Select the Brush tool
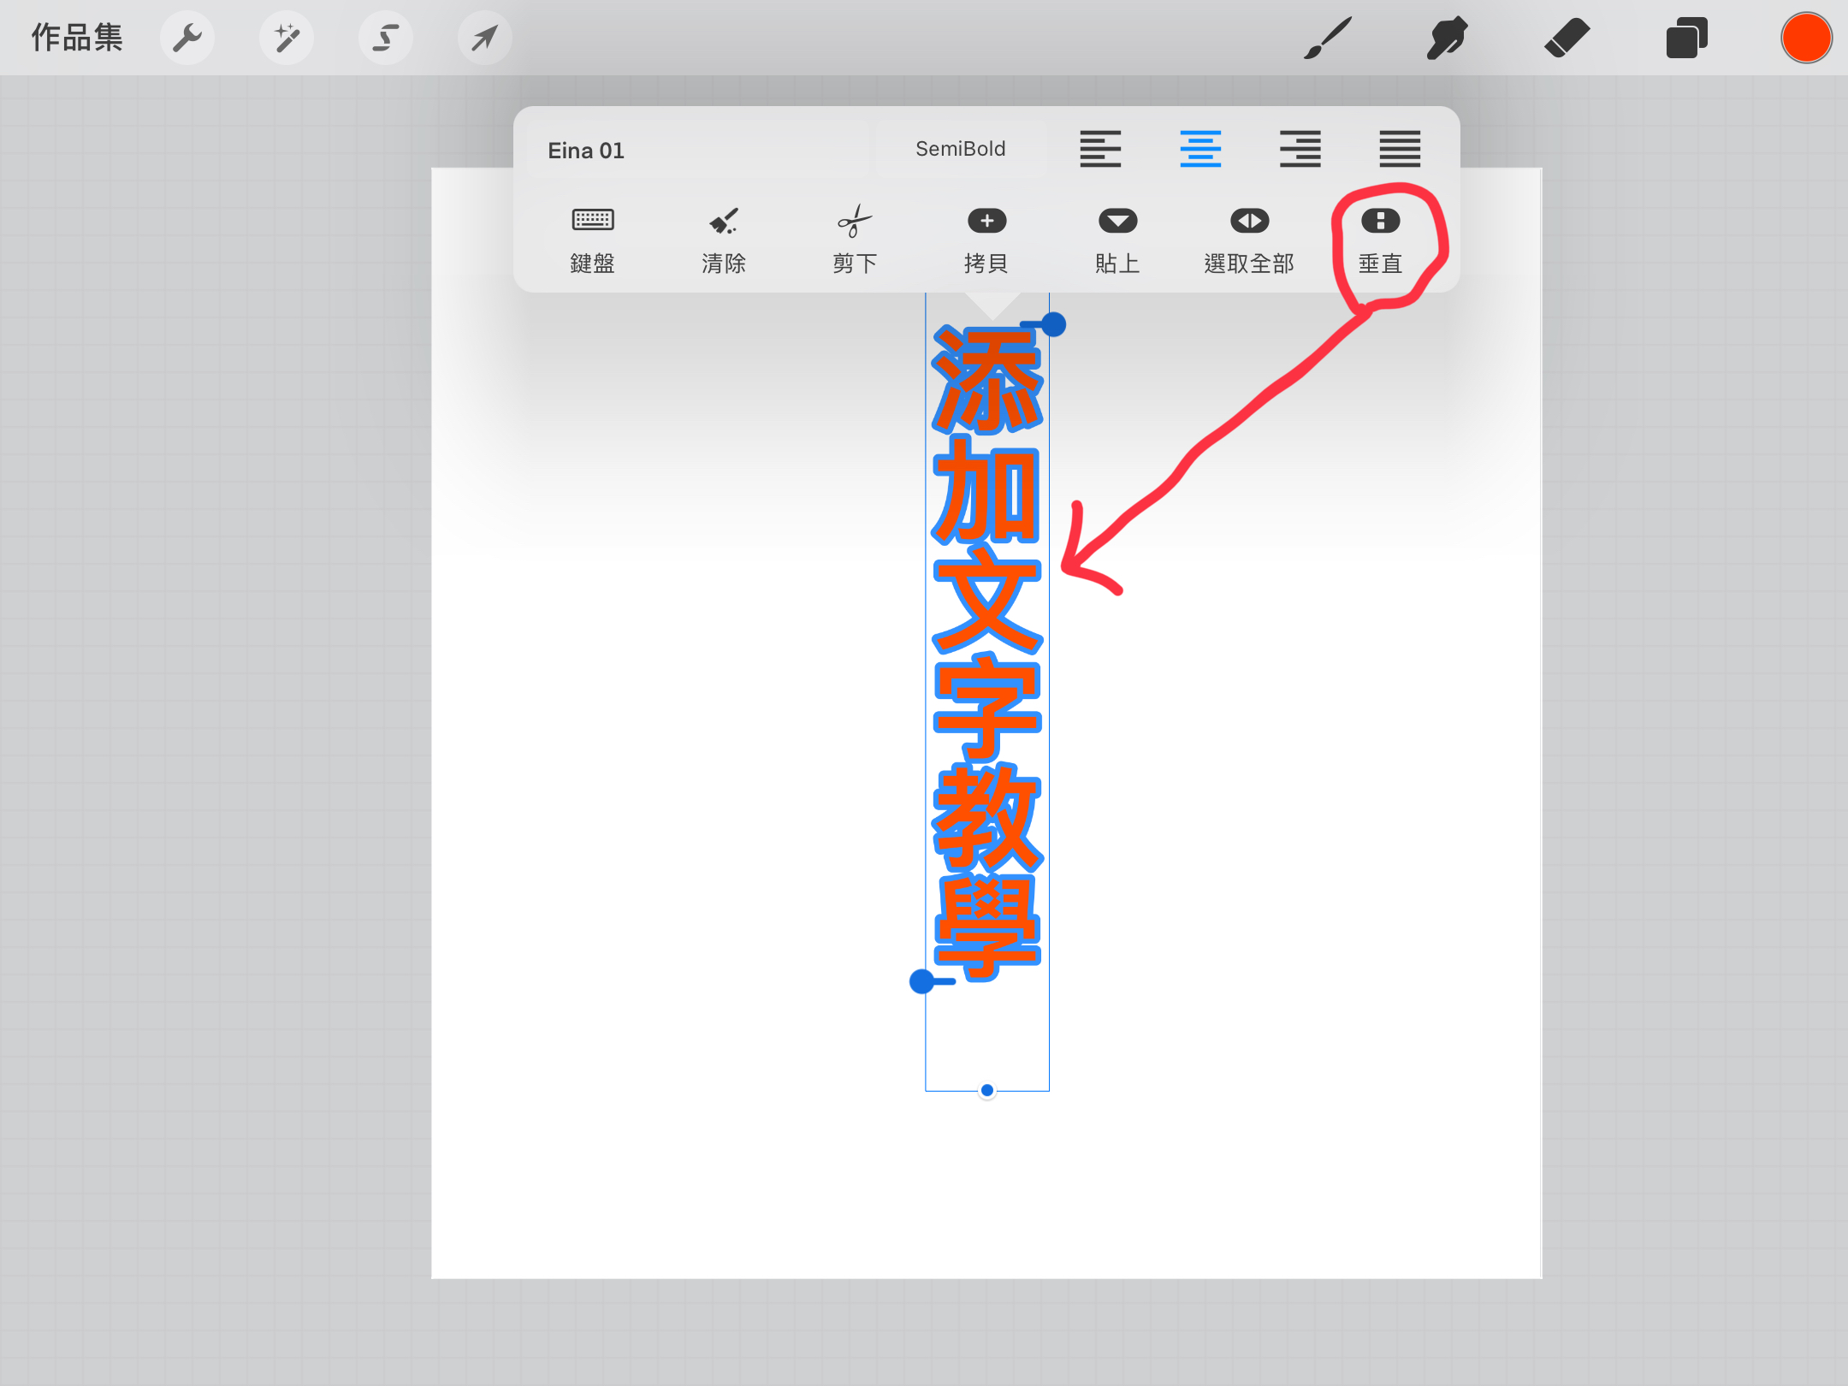Image resolution: width=1848 pixels, height=1386 pixels. pyautogui.click(x=1328, y=38)
